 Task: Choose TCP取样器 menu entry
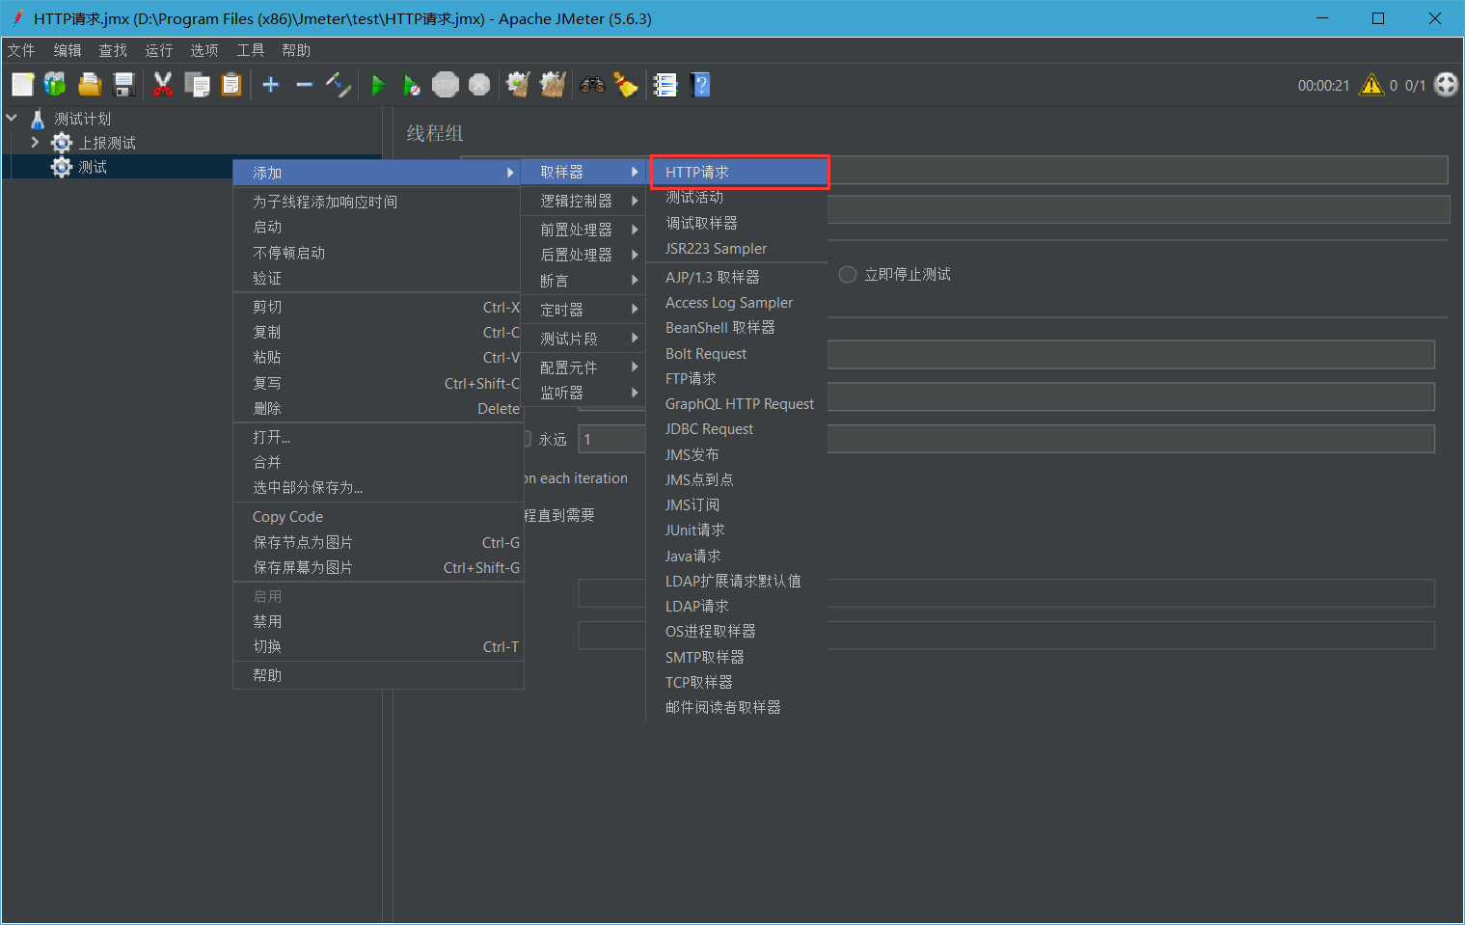coord(737,682)
